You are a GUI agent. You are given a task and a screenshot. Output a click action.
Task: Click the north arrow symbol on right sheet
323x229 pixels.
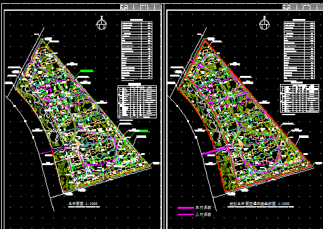[x=265, y=23]
